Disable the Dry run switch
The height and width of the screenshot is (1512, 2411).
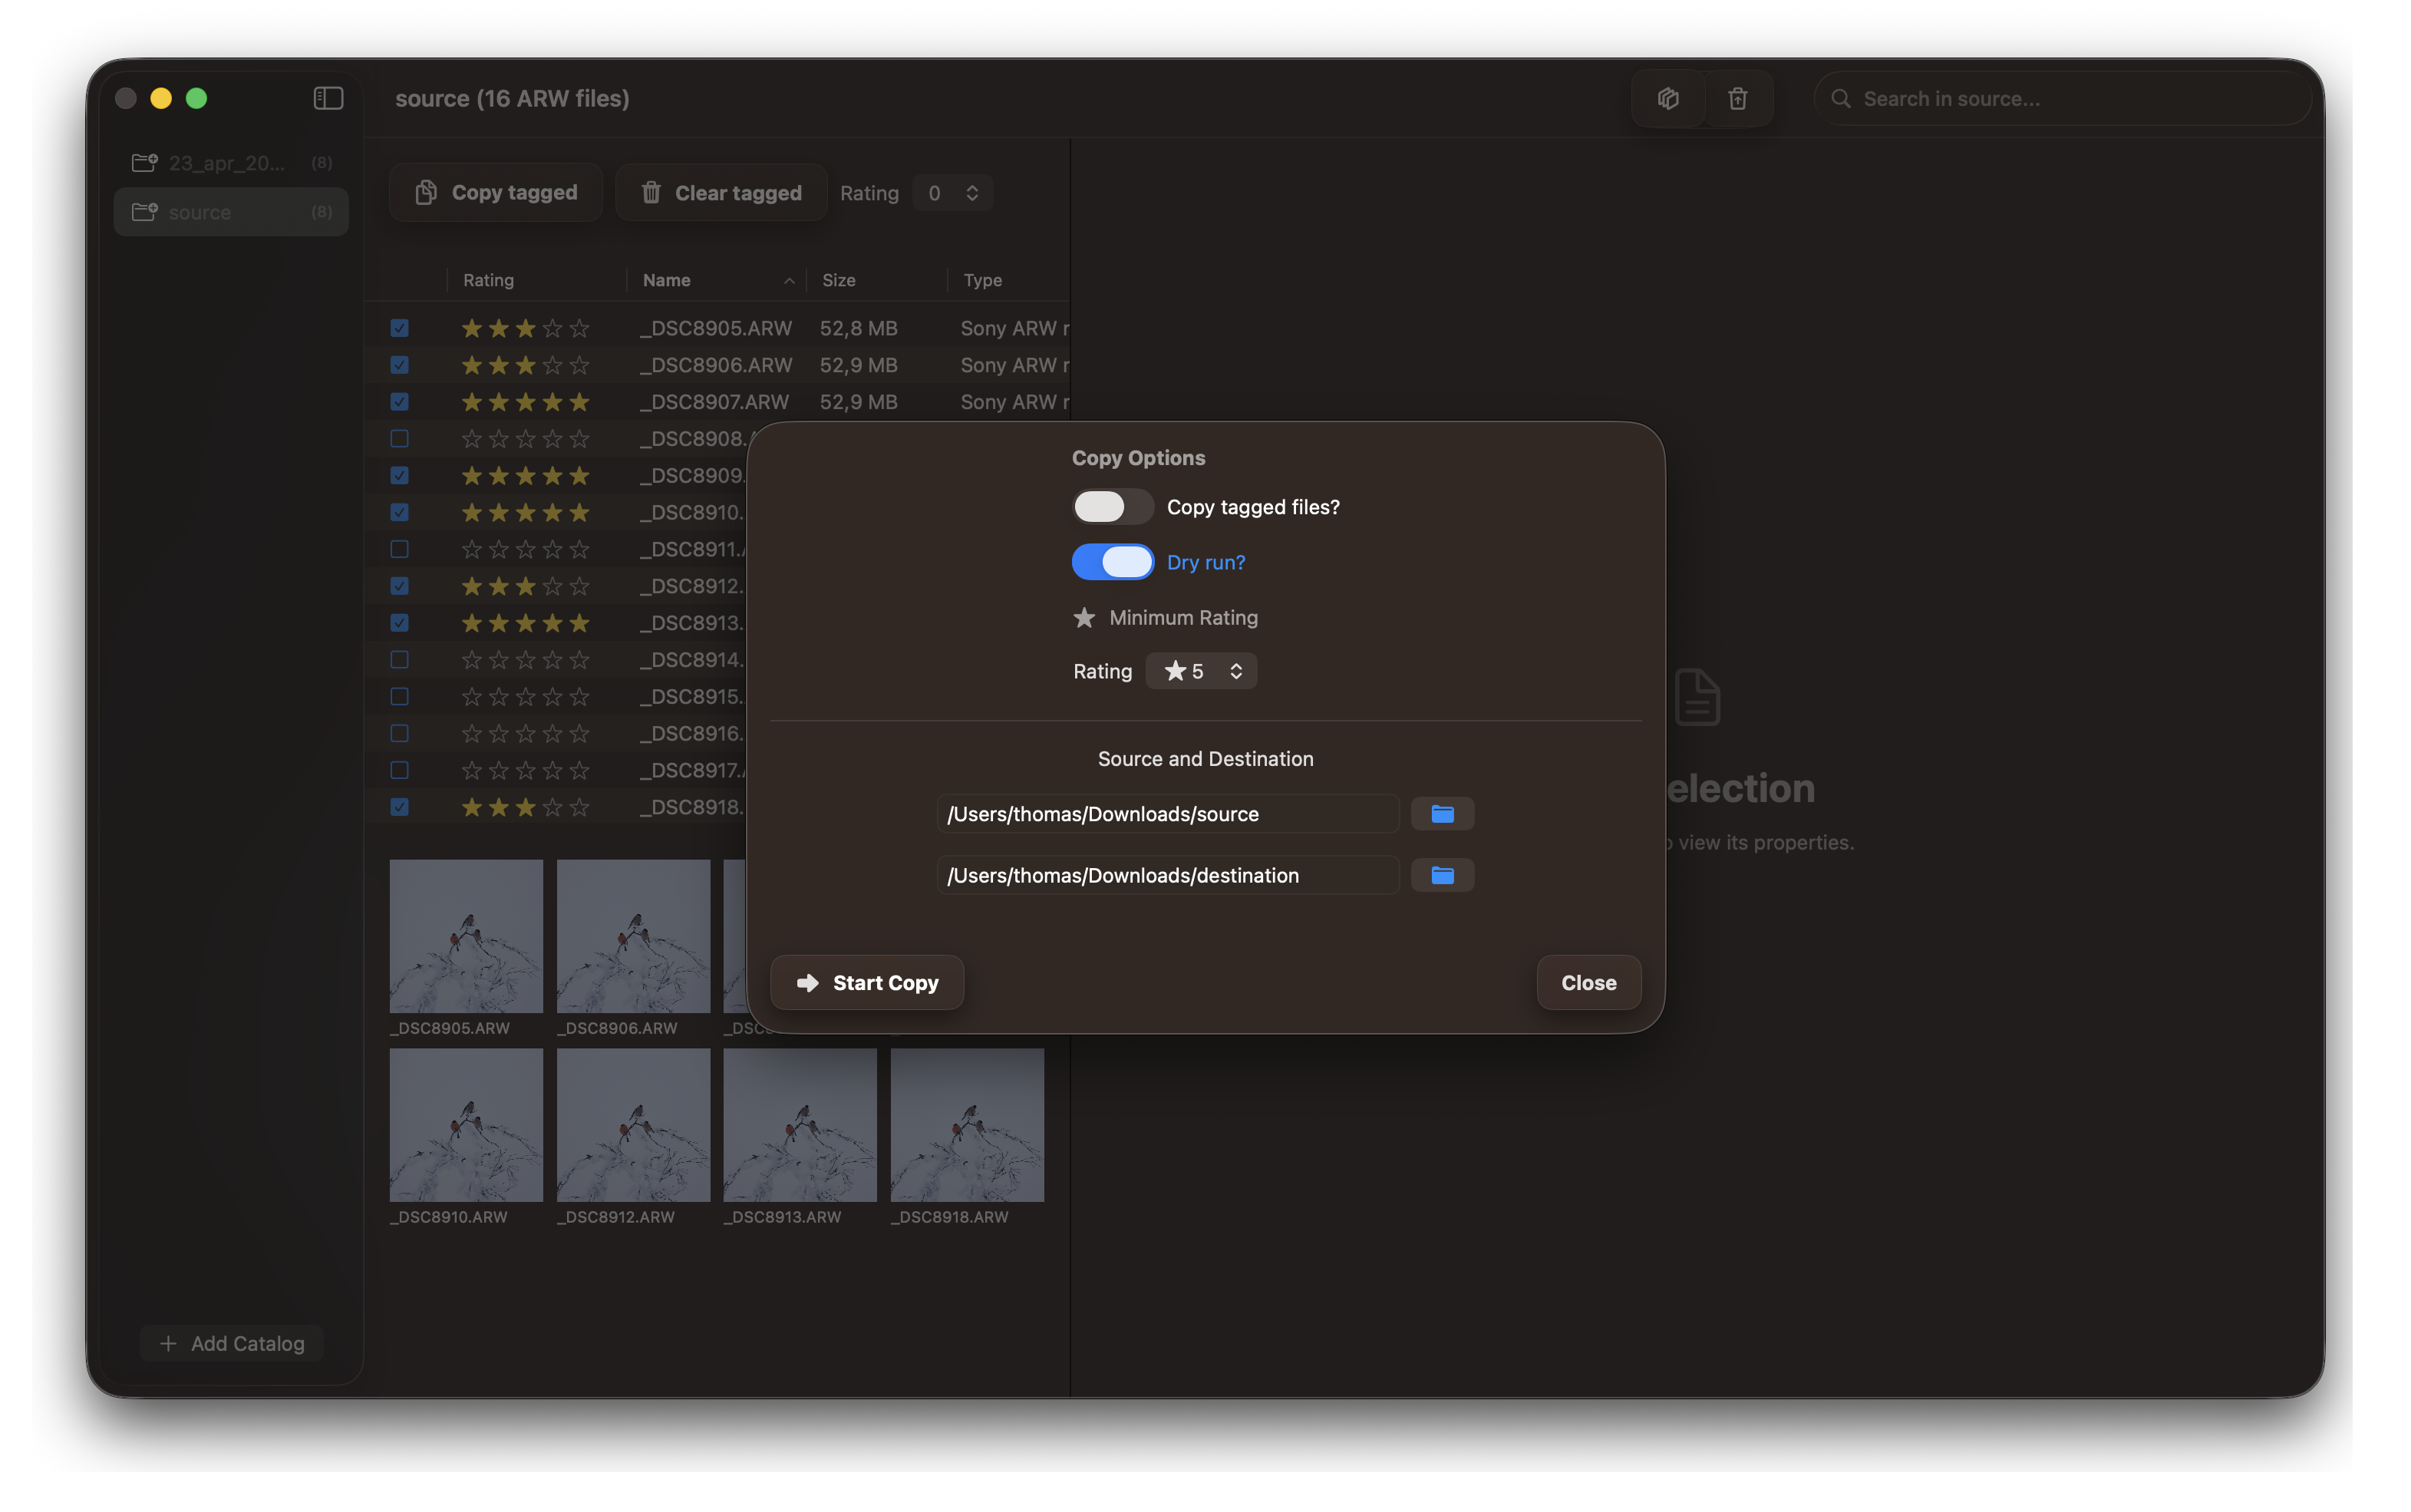click(1112, 562)
